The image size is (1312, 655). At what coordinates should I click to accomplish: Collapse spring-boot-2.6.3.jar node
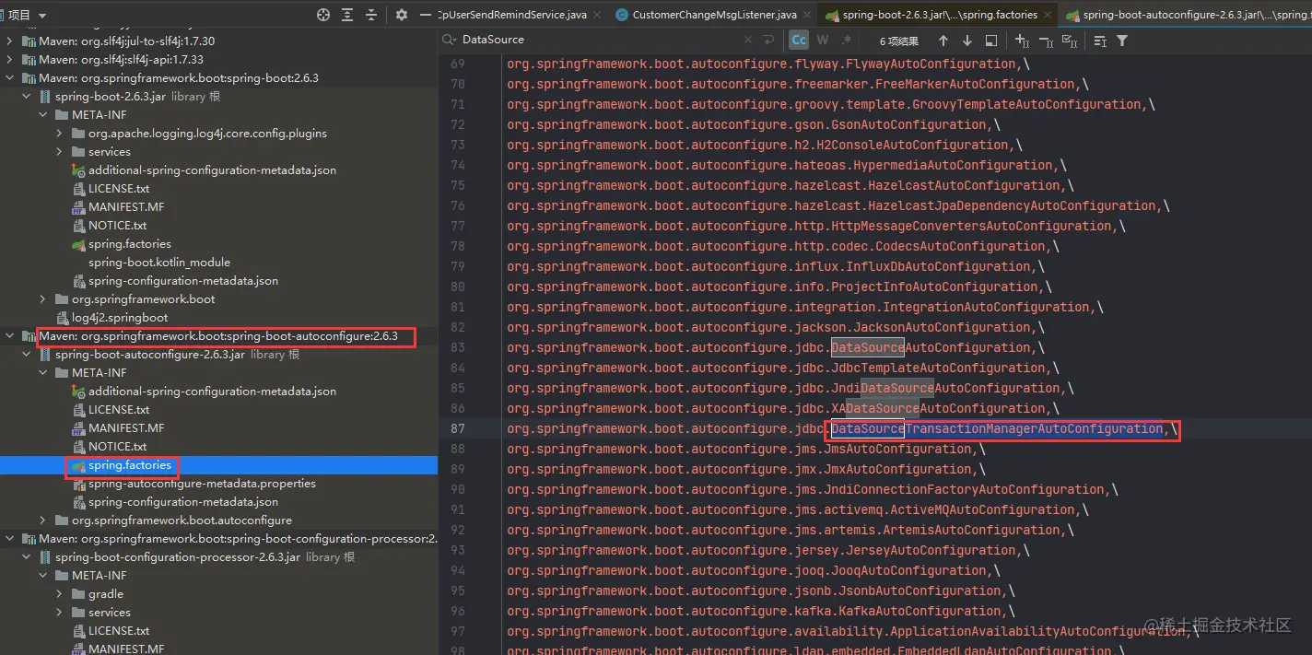coord(27,97)
